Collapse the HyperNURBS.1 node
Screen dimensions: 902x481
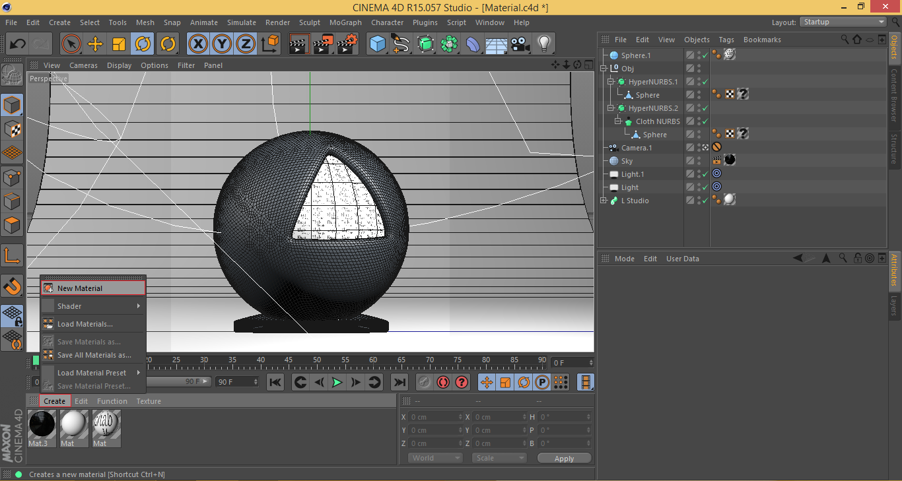click(611, 82)
